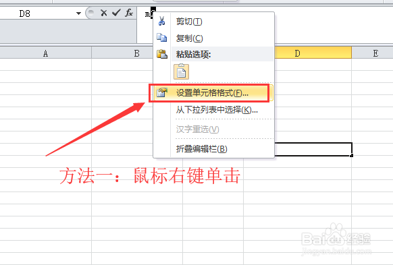
Task: Select column A header
Action: 46,53
